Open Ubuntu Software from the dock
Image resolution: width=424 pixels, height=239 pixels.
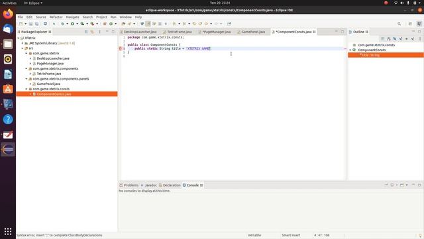[8, 89]
